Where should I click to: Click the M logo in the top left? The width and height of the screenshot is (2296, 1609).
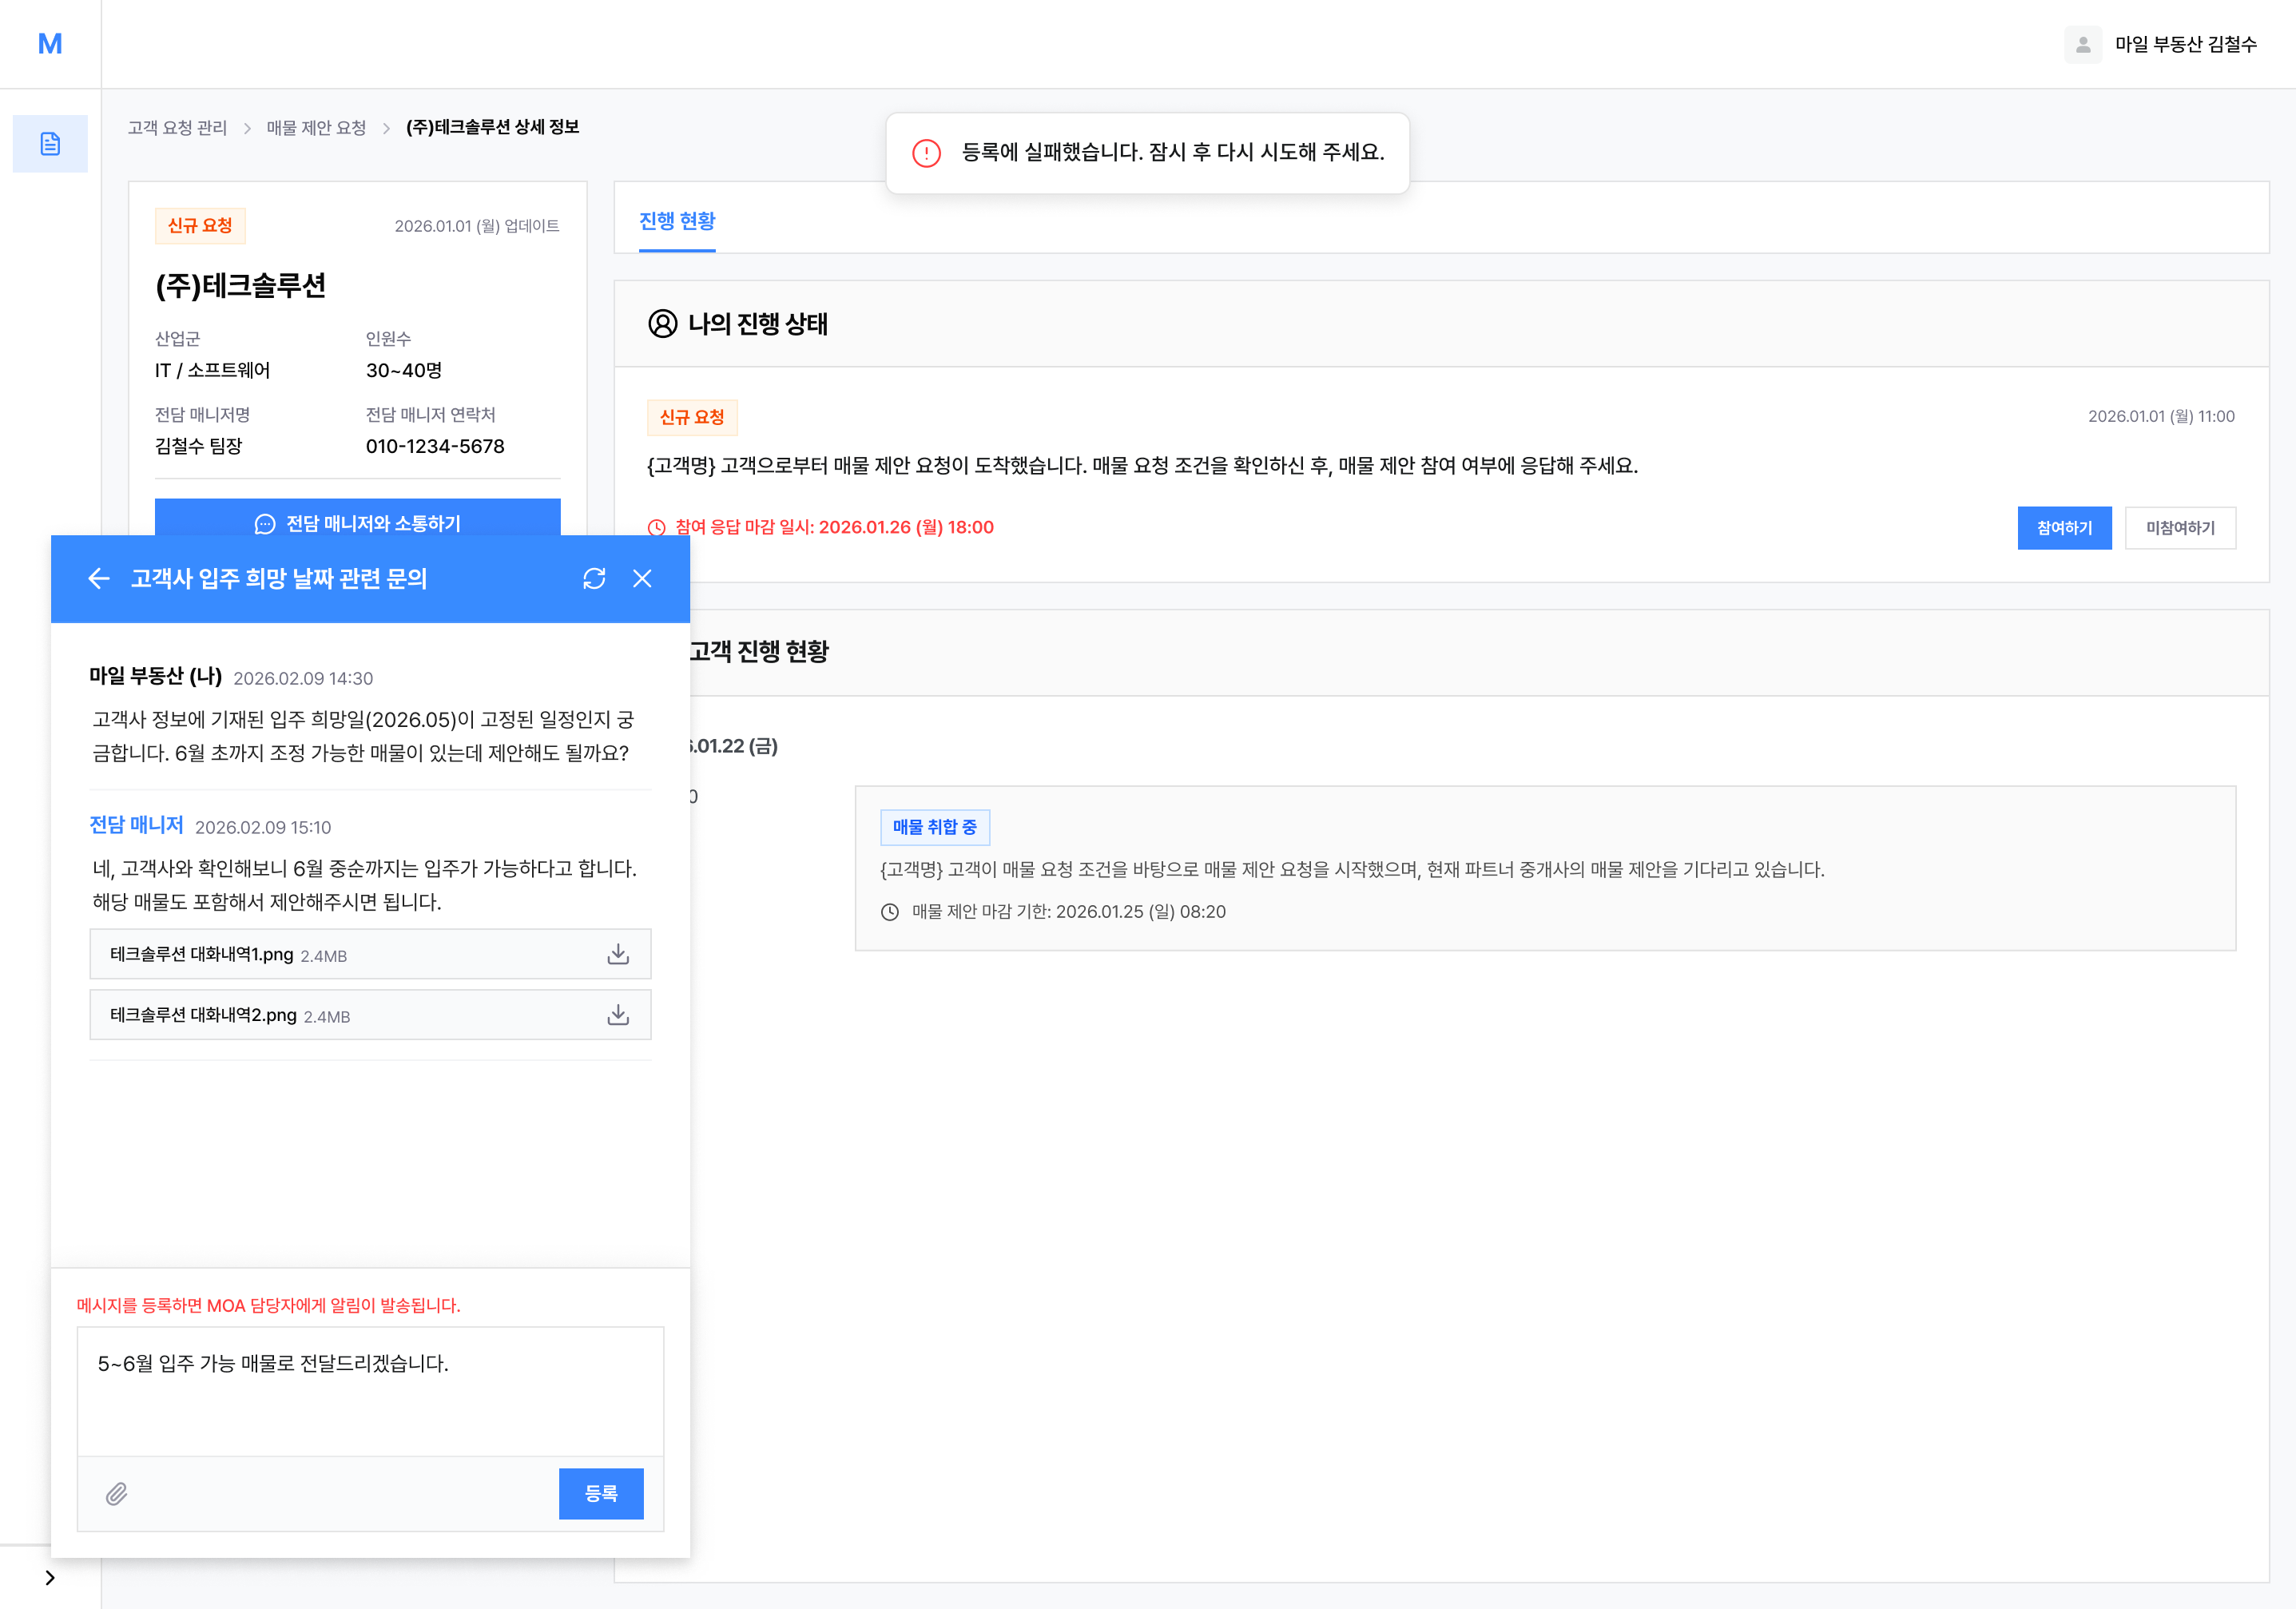point(50,44)
